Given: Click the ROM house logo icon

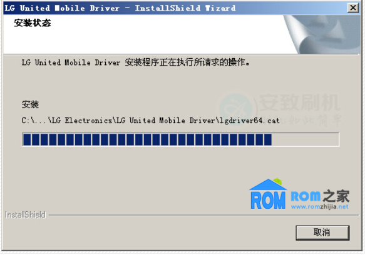Looking at the screenshot, I should tap(268, 194).
